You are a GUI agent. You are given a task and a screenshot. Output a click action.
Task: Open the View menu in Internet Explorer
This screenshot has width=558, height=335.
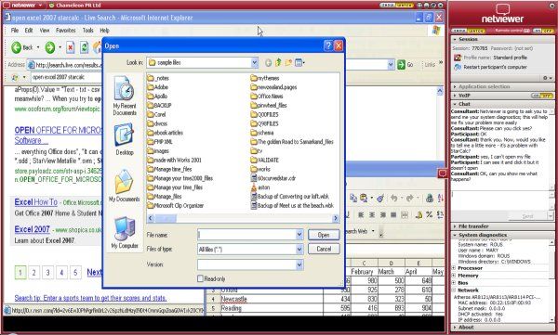point(45,31)
